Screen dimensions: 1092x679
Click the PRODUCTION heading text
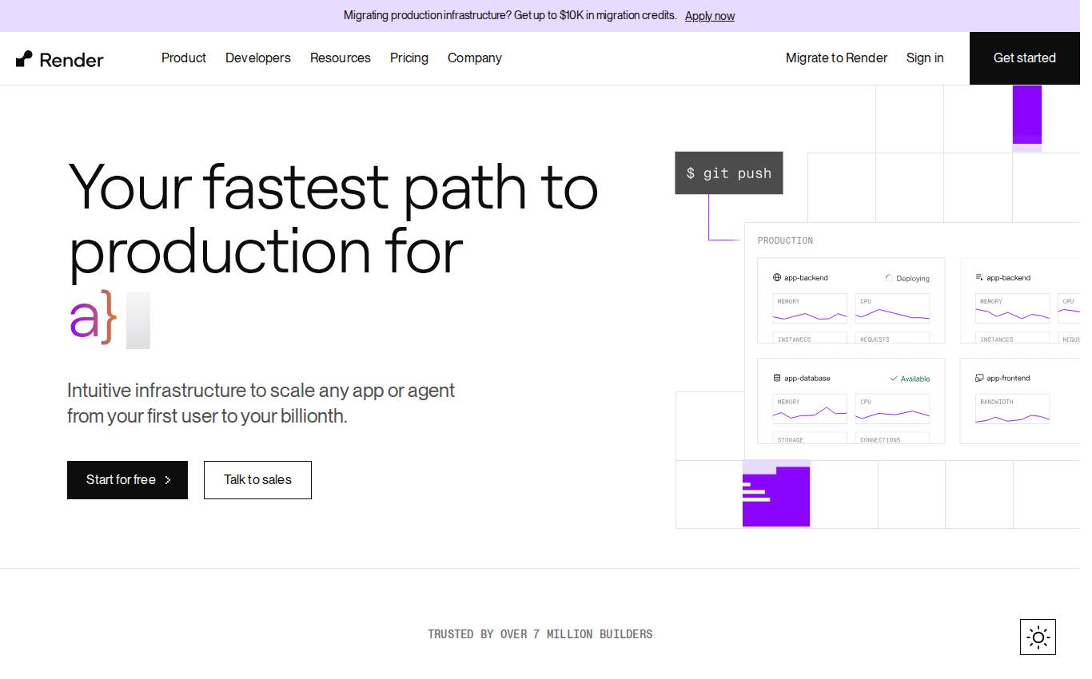coord(785,240)
